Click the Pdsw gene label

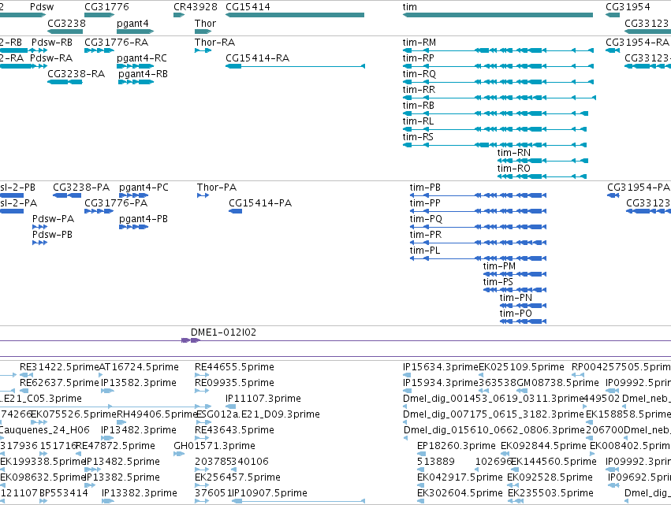point(42,7)
